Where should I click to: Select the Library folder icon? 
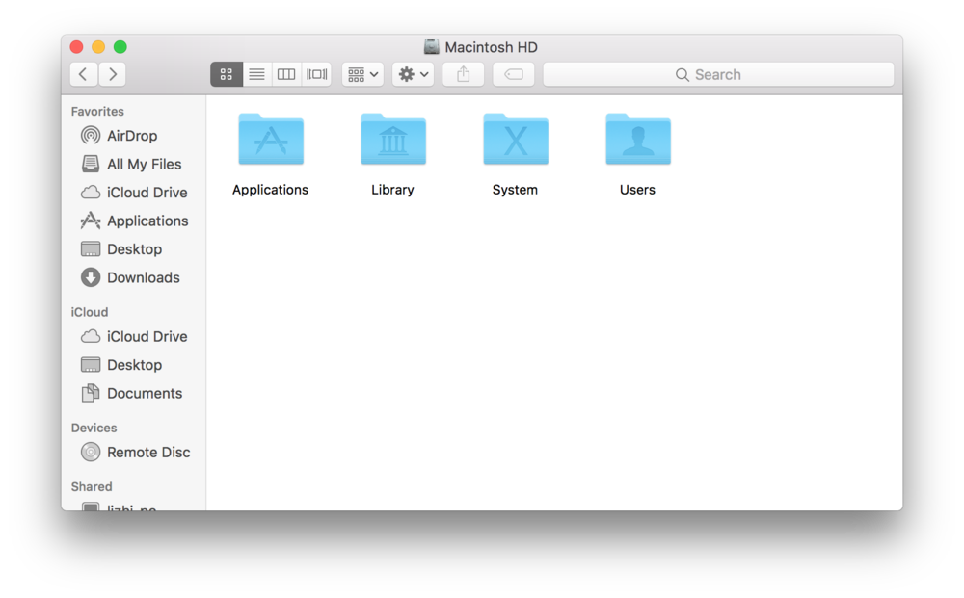coord(393,140)
